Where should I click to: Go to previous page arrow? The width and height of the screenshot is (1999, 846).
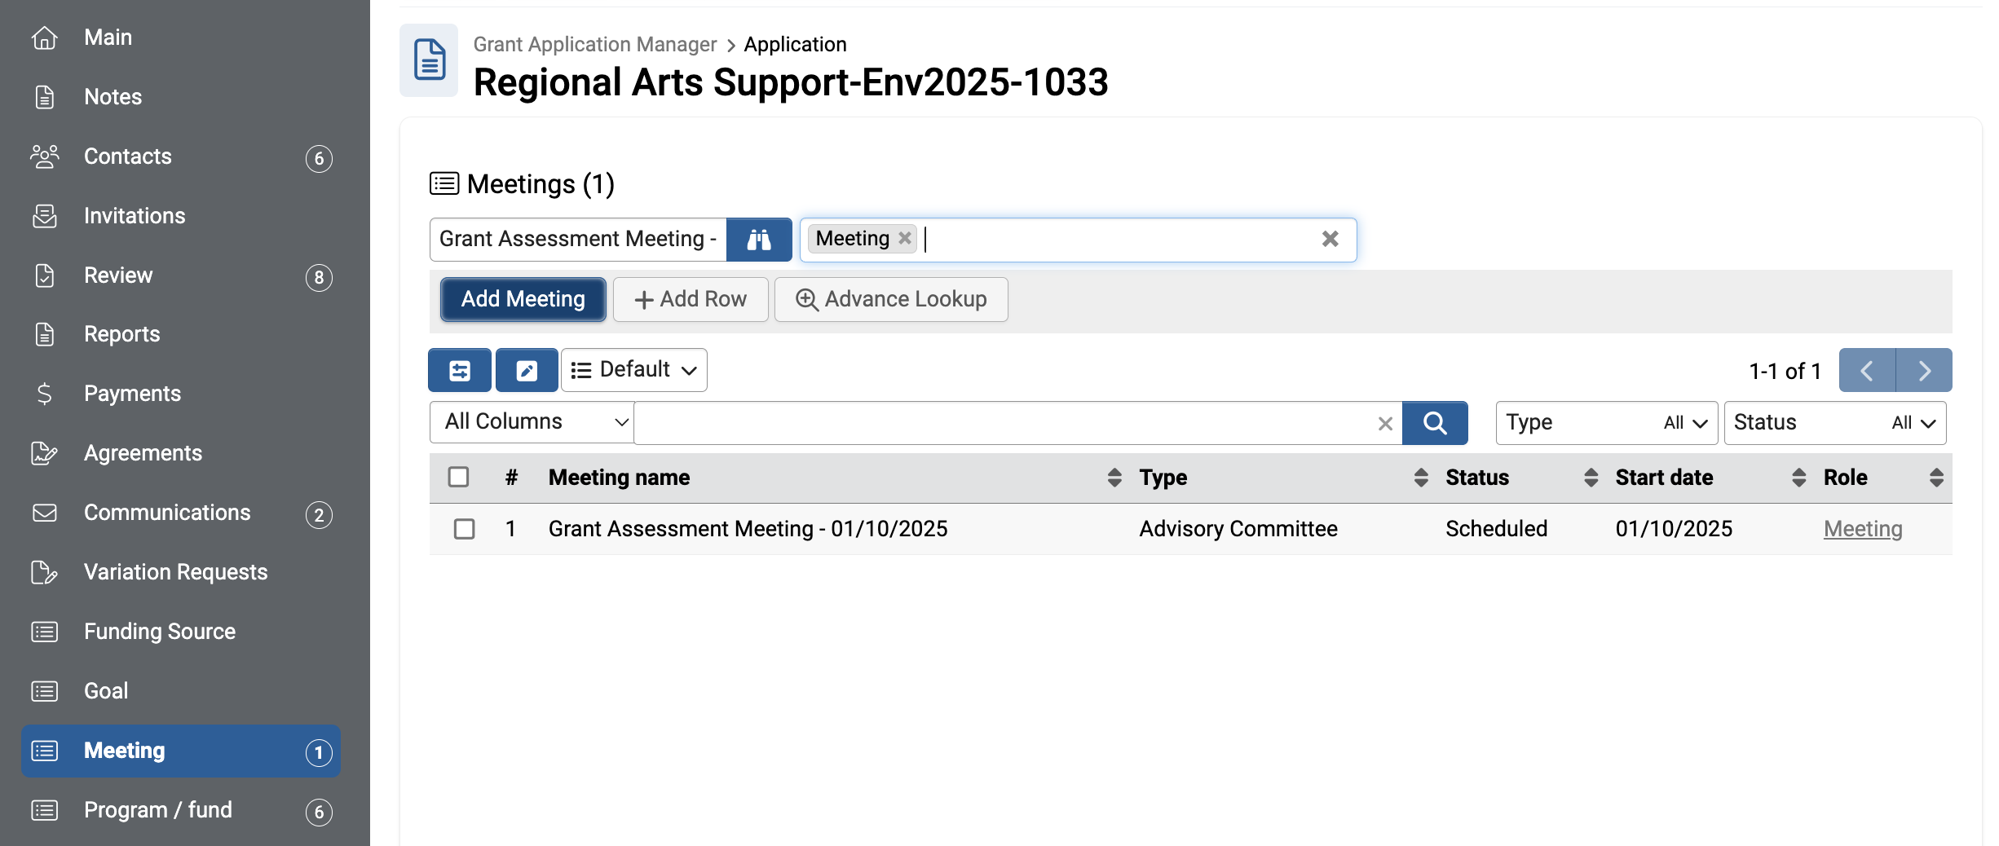coord(1867,371)
